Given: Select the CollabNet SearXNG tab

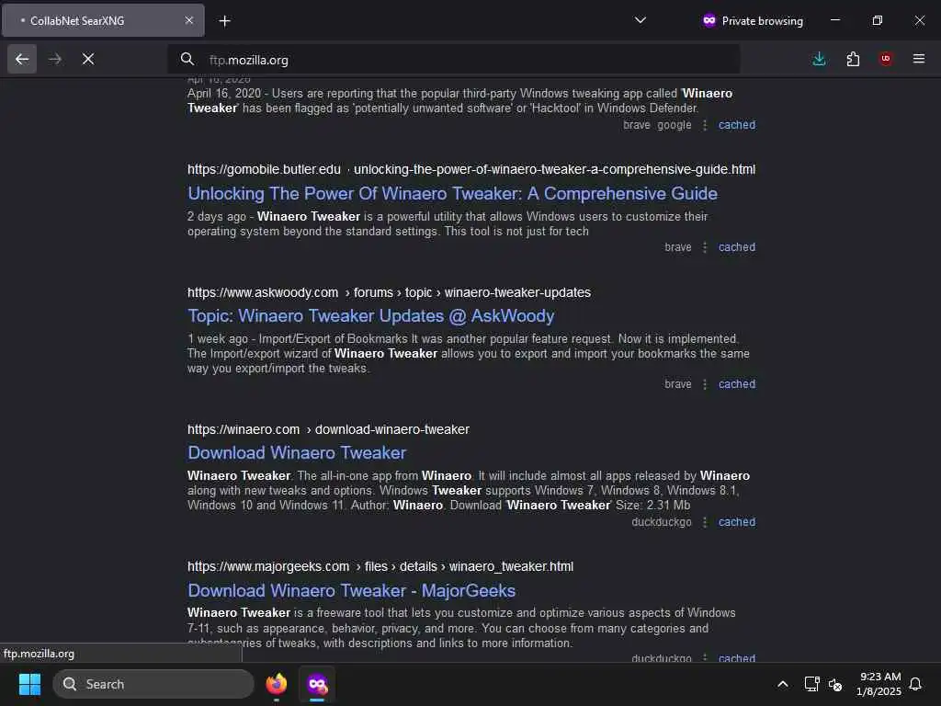Looking at the screenshot, I should [103, 20].
